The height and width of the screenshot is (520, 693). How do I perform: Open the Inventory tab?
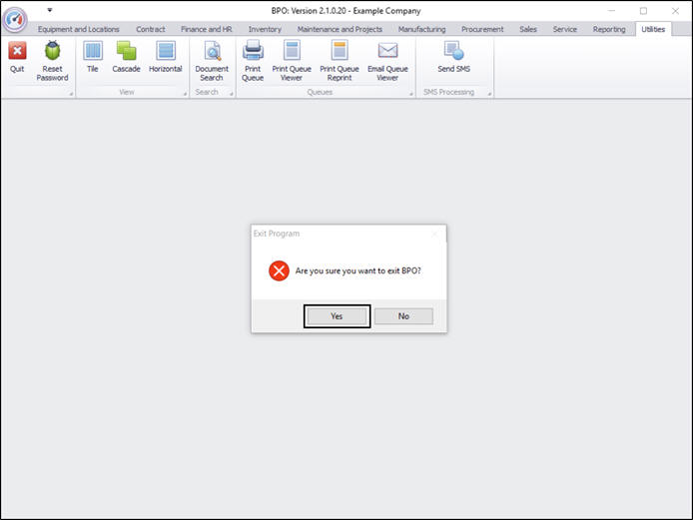point(265,29)
